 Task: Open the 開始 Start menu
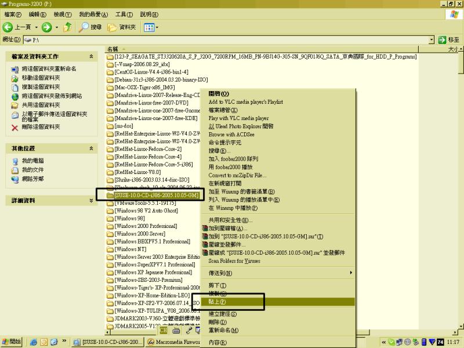(x=11, y=342)
